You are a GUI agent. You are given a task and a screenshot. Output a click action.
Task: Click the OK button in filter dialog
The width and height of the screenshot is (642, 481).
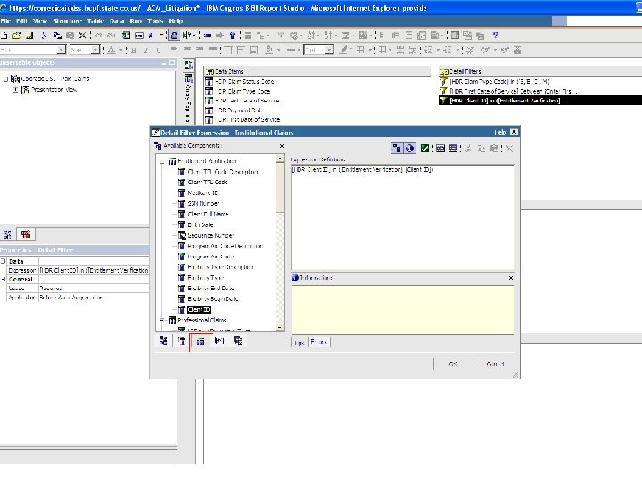point(453,363)
